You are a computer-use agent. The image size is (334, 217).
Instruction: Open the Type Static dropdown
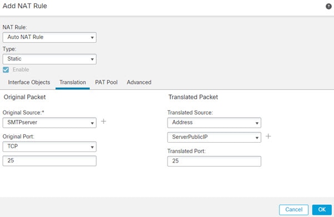[x=50, y=59]
